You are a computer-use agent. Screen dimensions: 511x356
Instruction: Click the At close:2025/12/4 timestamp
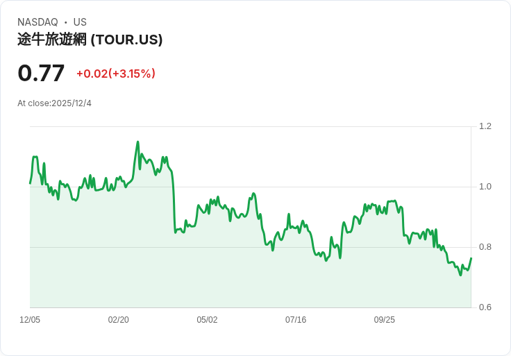tap(54, 103)
